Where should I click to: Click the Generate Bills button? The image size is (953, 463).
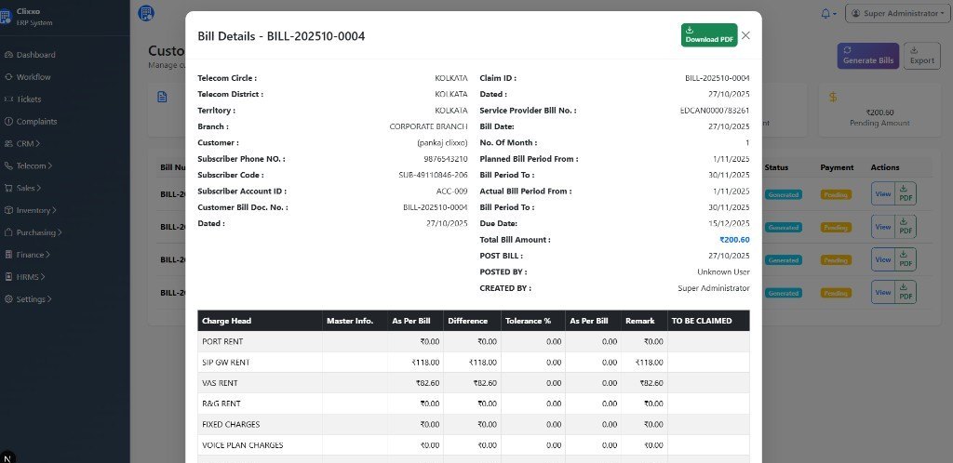click(868, 56)
